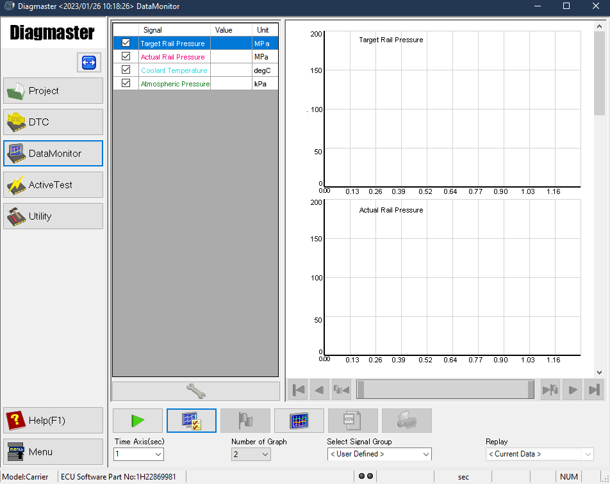Click the Project folder icon
This screenshot has height=484, width=610.
(x=17, y=90)
